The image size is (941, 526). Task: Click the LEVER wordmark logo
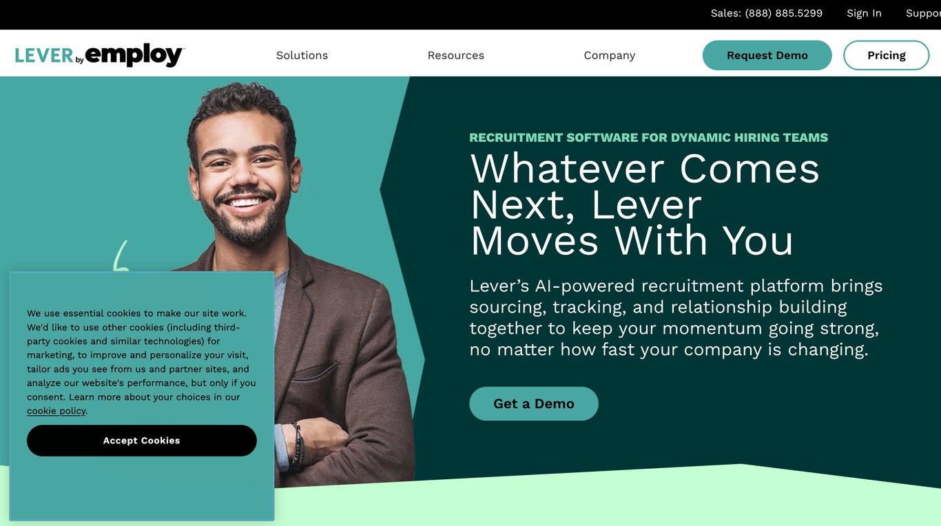coord(44,56)
